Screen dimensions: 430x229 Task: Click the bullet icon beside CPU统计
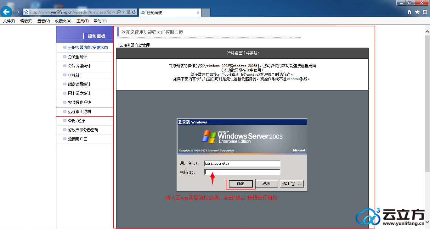coord(65,75)
